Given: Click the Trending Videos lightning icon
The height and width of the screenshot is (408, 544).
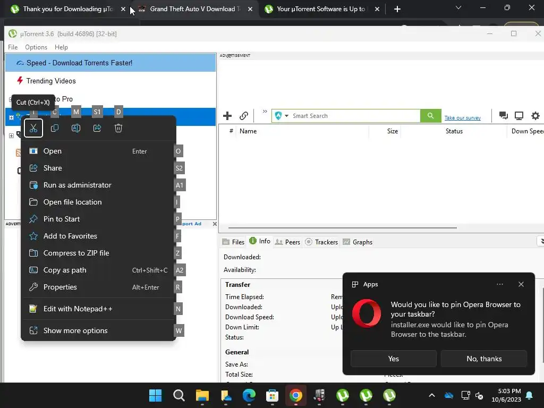Looking at the screenshot, I should click(x=20, y=81).
